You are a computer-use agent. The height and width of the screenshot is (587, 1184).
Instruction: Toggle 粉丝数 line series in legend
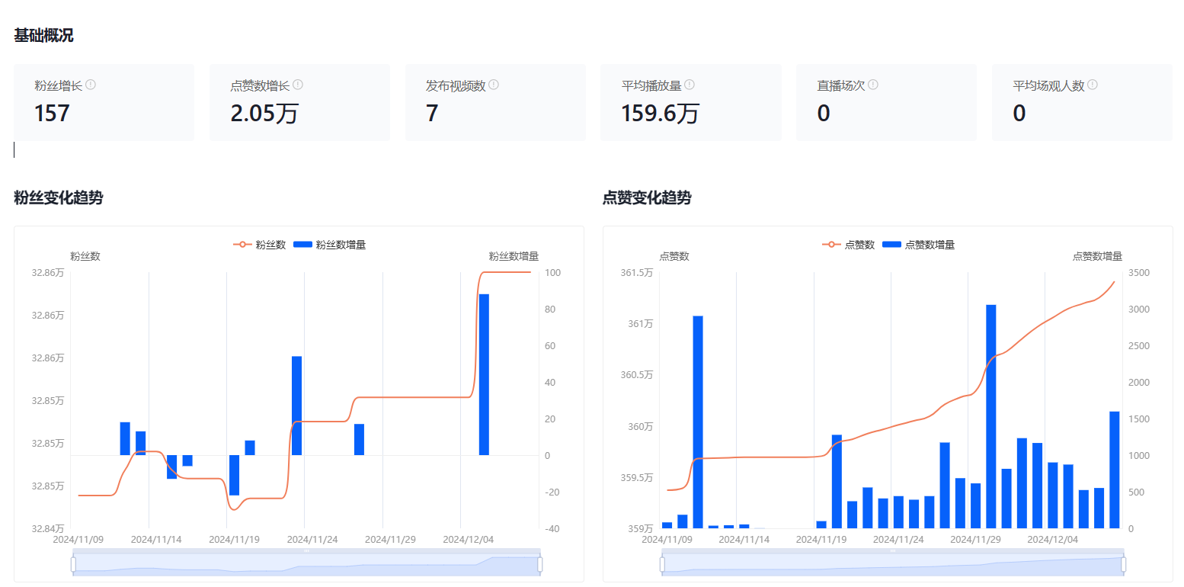click(x=259, y=245)
